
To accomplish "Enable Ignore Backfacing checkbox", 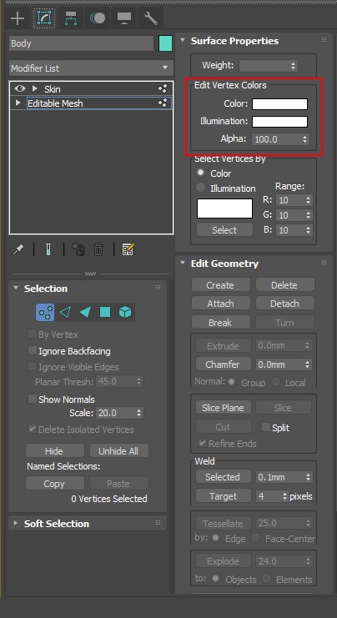I will tap(33, 350).
